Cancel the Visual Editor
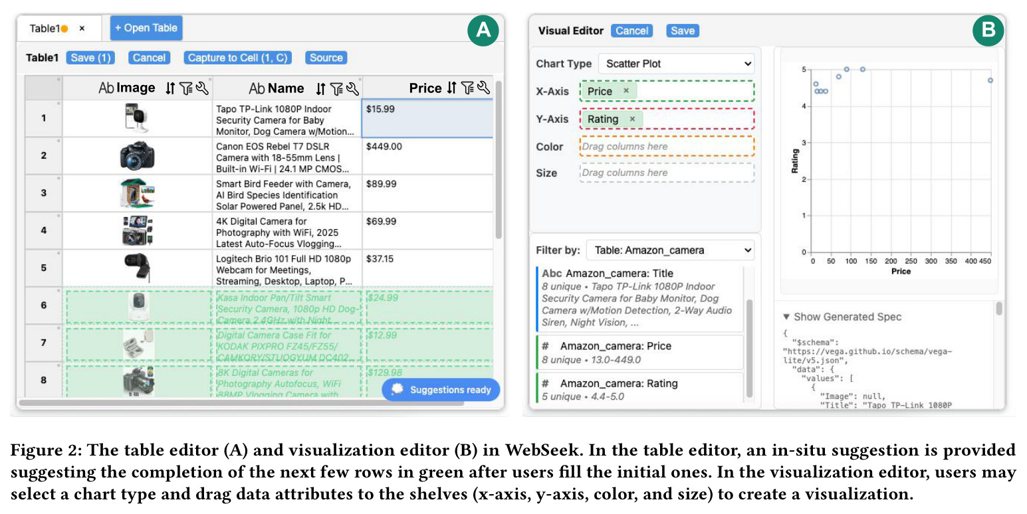 tap(631, 31)
